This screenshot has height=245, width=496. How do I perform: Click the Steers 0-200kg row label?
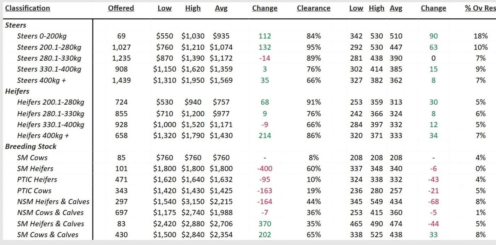click(x=41, y=36)
